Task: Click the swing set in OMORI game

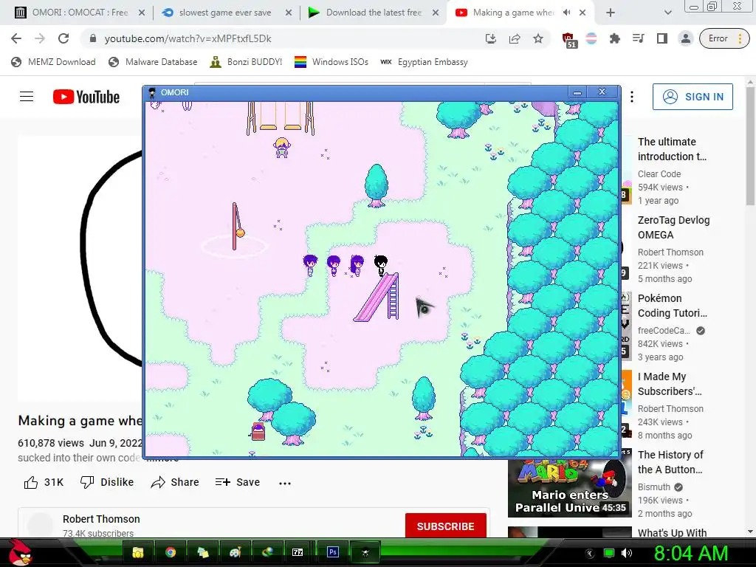Action: [280, 118]
